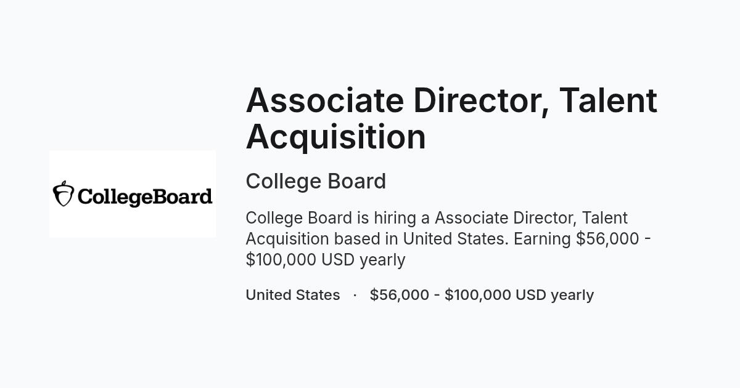Click the United States location label in bottom row
Screen dimensions: 740x388
click(x=293, y=295)
